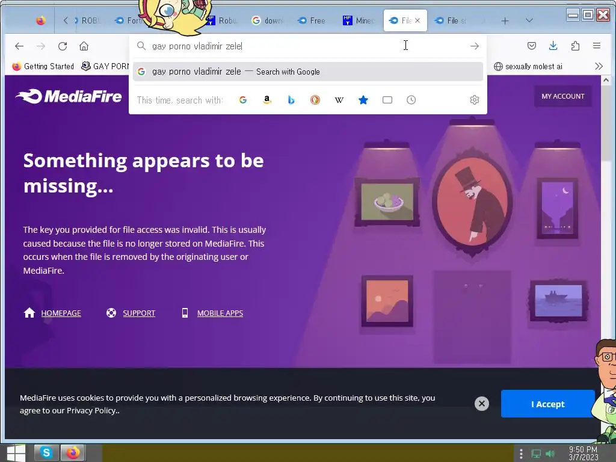The width and height of the screenshot is (616, 462).
Task: Search open Tabs via the tab icon
Action: [x=387, y=100]
